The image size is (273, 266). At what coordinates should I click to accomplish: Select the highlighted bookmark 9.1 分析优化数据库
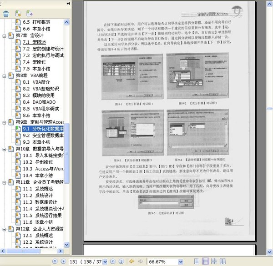tap(43, 129)
